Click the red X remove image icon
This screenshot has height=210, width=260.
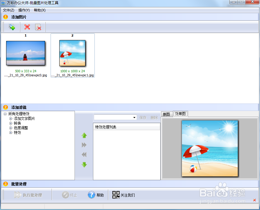pyautogui.click(x=27, y=27)
